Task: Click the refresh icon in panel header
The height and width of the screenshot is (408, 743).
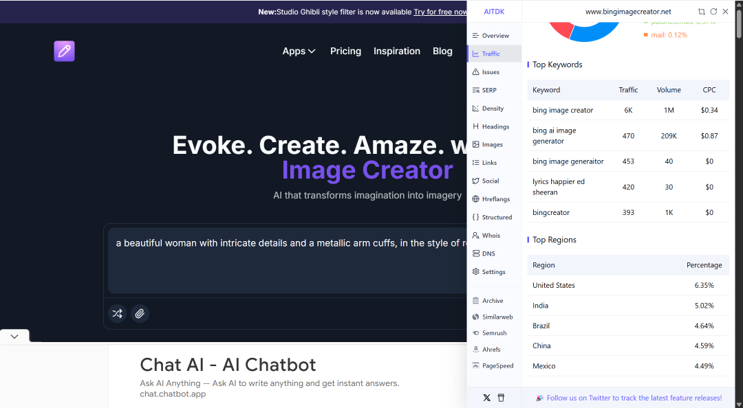Action: 713,12
